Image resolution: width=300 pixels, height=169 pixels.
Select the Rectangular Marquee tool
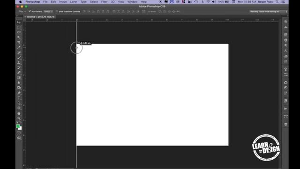(x=19, y=28)
